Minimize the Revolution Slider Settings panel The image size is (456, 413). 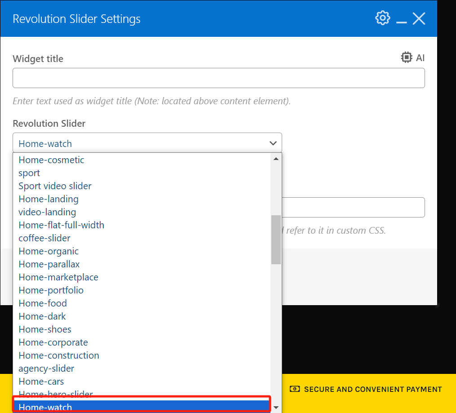tap(401, 22)
